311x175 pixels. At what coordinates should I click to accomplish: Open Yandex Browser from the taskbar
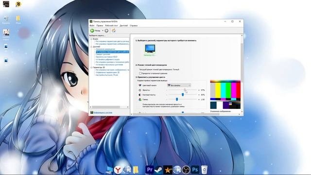tap(118, 170)
